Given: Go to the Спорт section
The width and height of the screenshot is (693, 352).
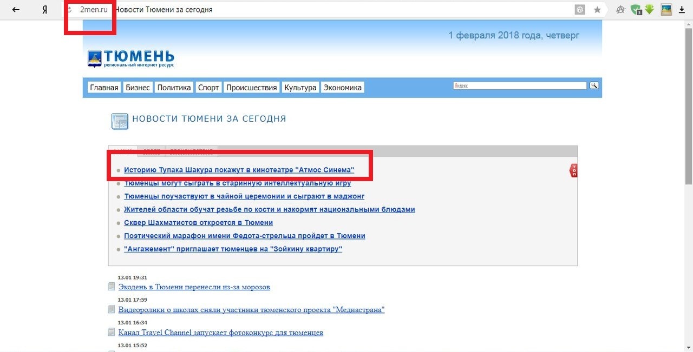Looking at the screenshot, I should [x=208, y=88].
